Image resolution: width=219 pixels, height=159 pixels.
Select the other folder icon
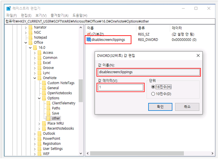tap(49, 118)
